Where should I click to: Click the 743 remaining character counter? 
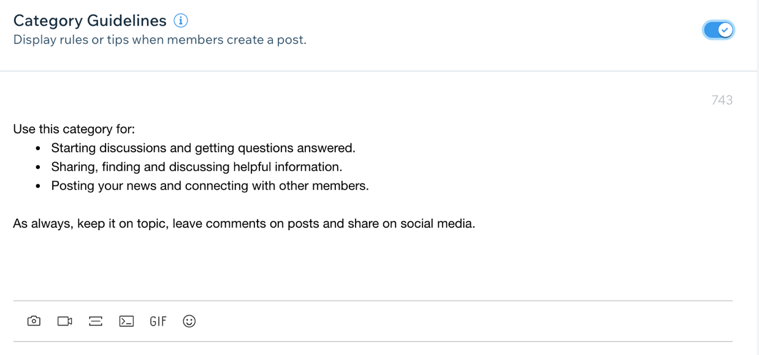[722, 100]
